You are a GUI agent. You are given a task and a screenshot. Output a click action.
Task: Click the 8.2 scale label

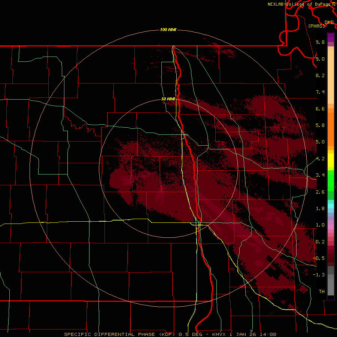(x=320, y=75)
